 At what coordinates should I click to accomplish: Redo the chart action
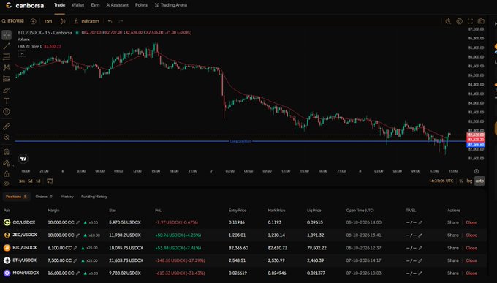[x=121, y=21]
